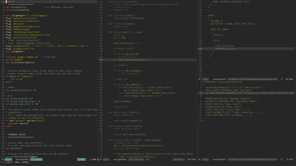
Task: Click the 'LONG IDC_COMBO' line
Action: (219, 30)
